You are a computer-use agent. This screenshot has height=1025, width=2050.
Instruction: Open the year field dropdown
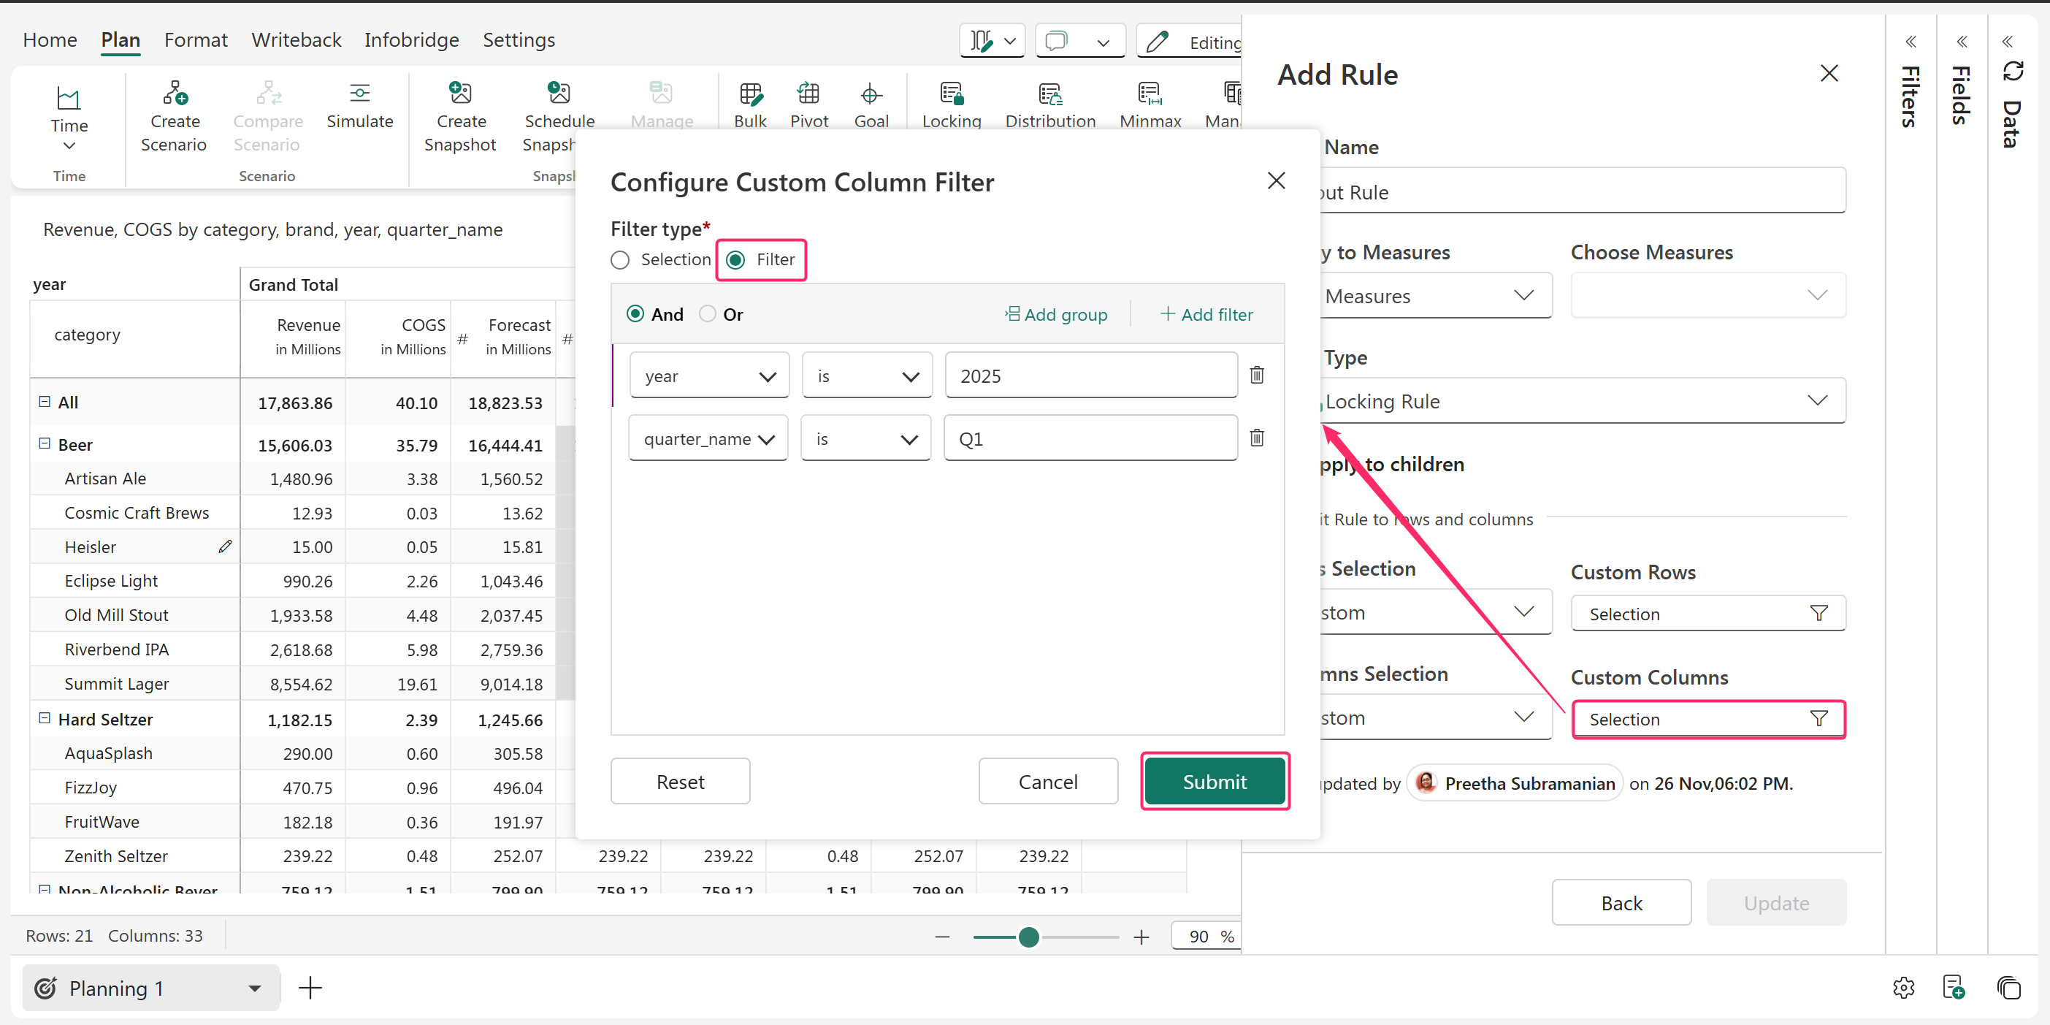point(709,376)
